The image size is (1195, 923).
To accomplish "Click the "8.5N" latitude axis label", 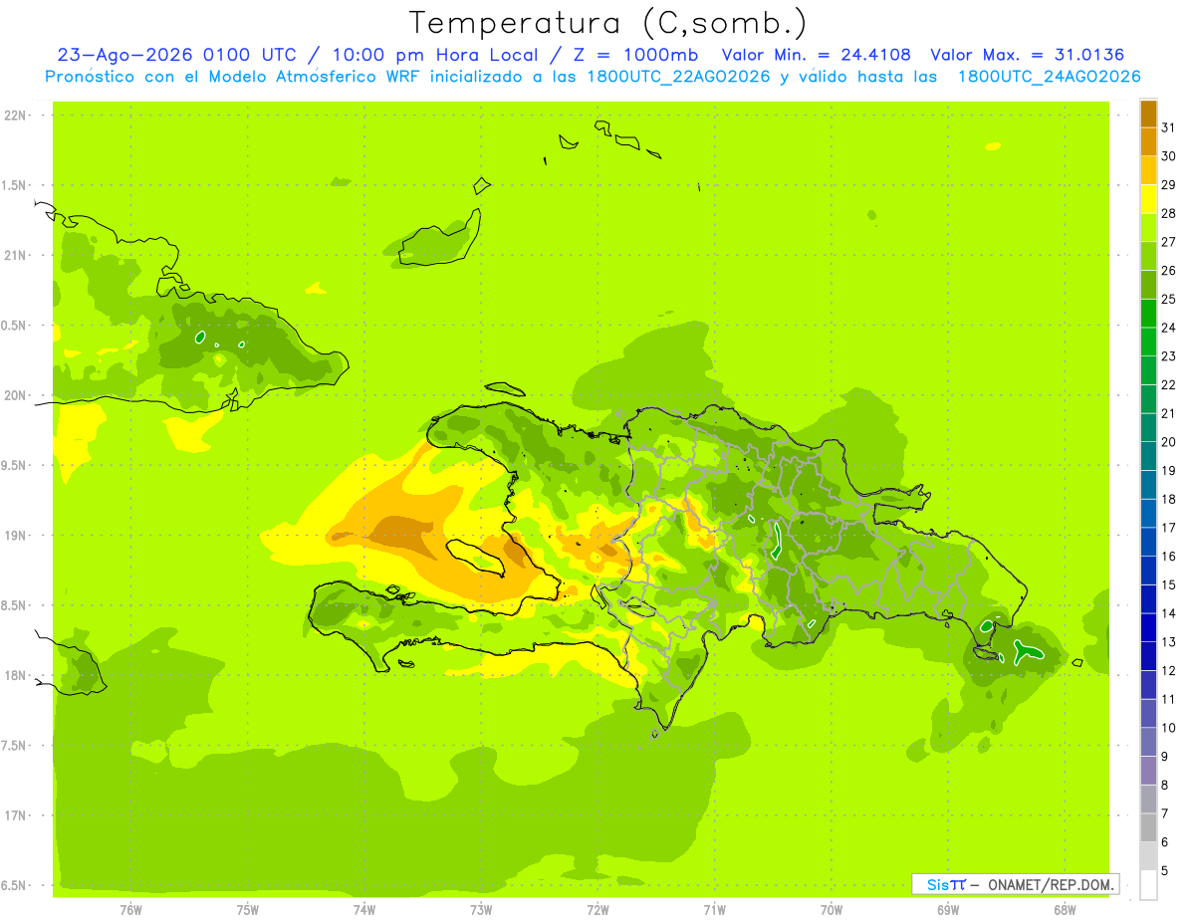I will click(x=15, y=605).
